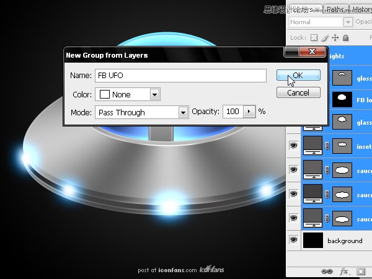This screenshot has width=372, height=279.
Task: Select the Layers tab
Action: pos(306,9)
